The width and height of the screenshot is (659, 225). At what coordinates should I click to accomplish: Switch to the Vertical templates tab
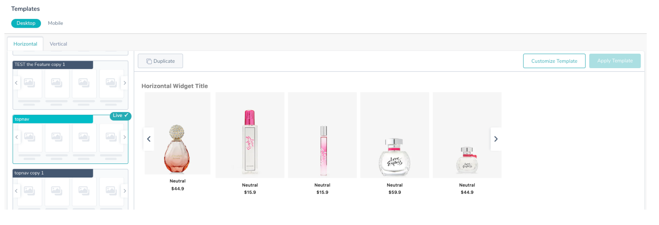59,44
